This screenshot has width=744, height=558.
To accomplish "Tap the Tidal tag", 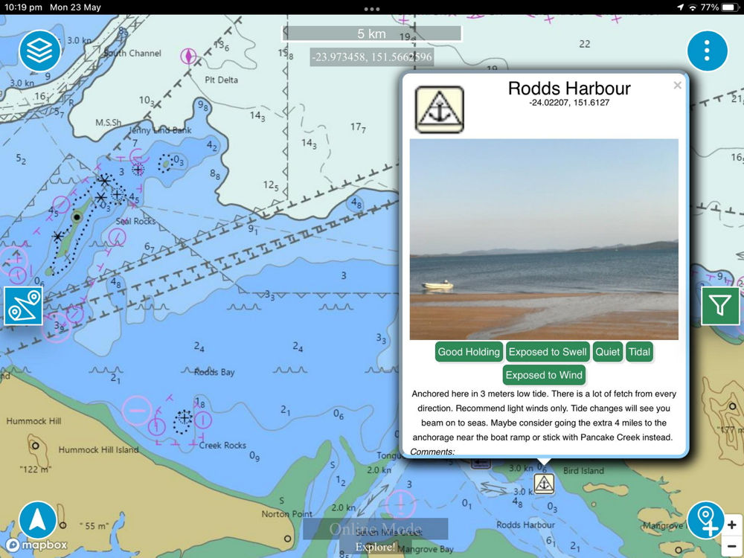I will point(639,352).
